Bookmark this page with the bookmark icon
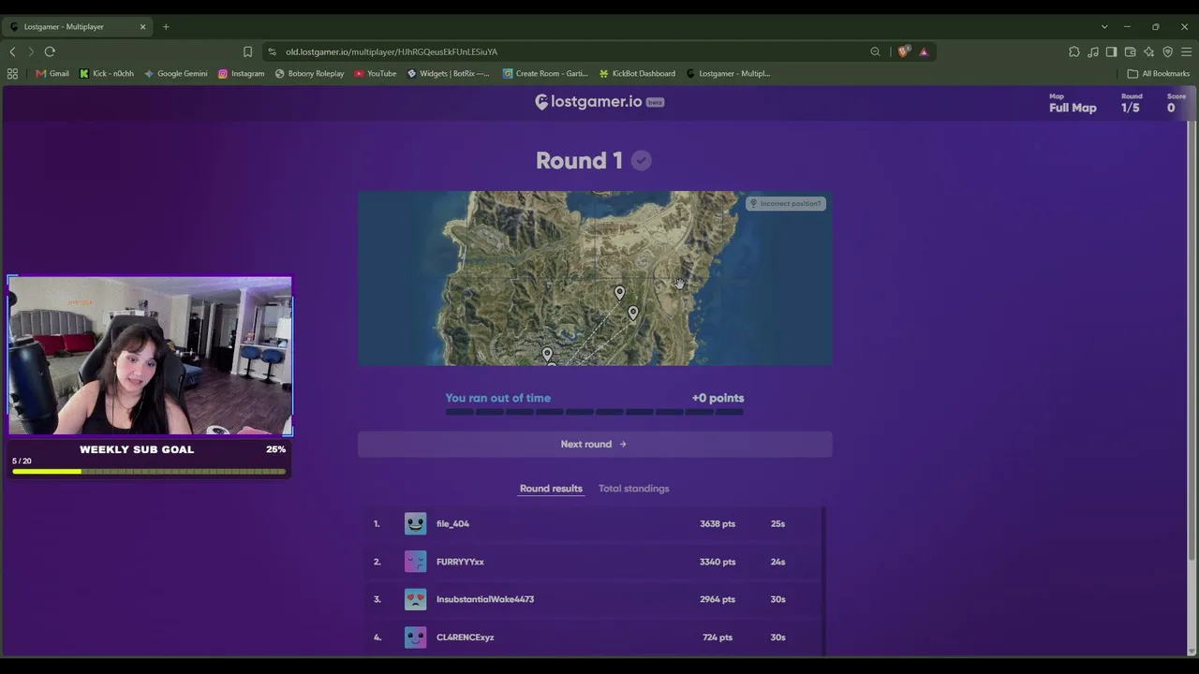Image resolution: width=1199 pixels, height=674 pixels. pyautogui.click(x=247, y=51)
